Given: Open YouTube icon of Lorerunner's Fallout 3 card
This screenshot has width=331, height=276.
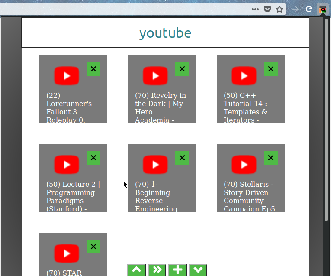Looking at the screenshot, I should click(x=67, y=76).
